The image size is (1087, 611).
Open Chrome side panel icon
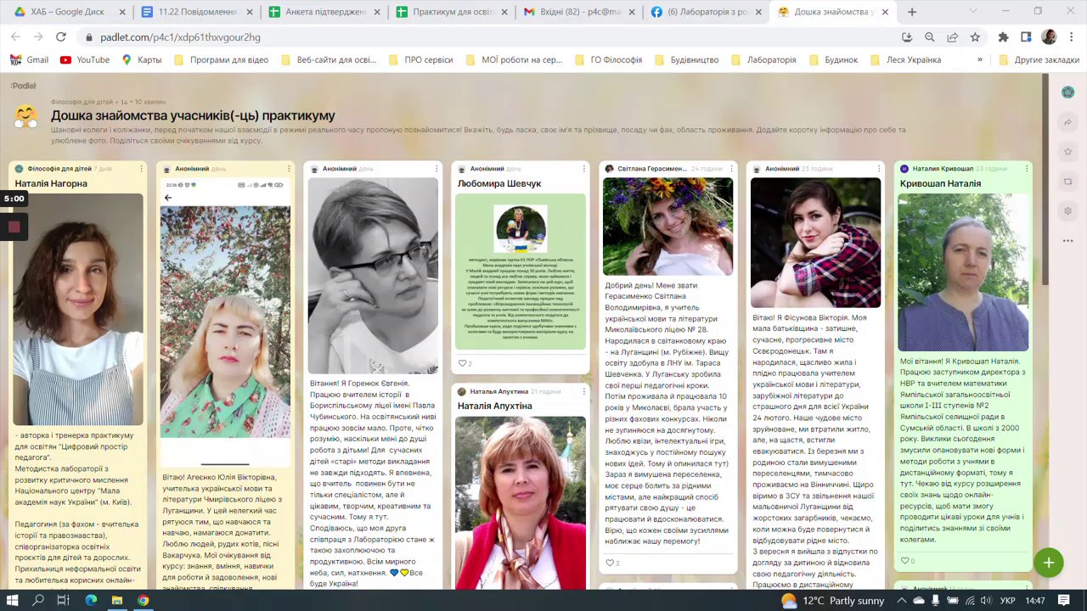coord(1026,37)
